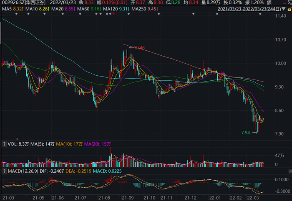Click the volume MA(20): 15万 label
292x201 pixels.
point(97,144)
